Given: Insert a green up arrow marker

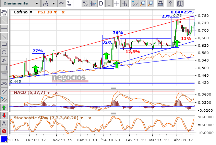Looking at the screenshot, I should tap(4, 108).
